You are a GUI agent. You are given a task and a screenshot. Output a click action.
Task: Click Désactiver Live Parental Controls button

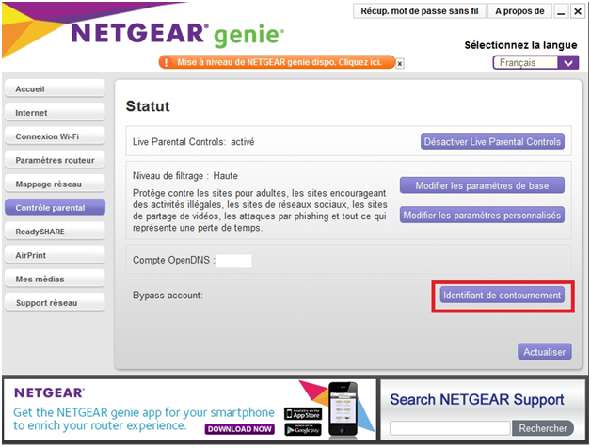click(x=492, y=141)
